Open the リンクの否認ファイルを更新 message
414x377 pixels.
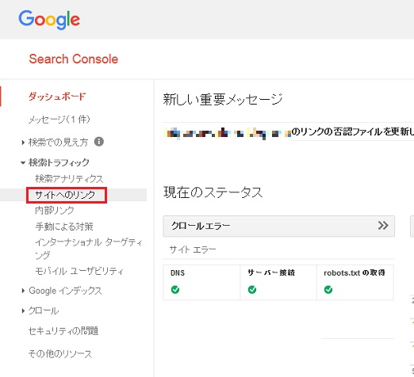click(352, 131)
